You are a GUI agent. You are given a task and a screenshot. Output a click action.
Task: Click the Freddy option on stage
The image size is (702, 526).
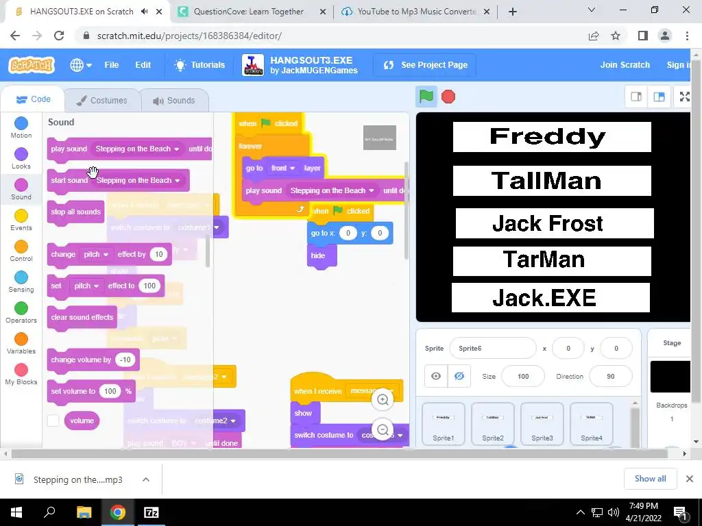[552, 137]
